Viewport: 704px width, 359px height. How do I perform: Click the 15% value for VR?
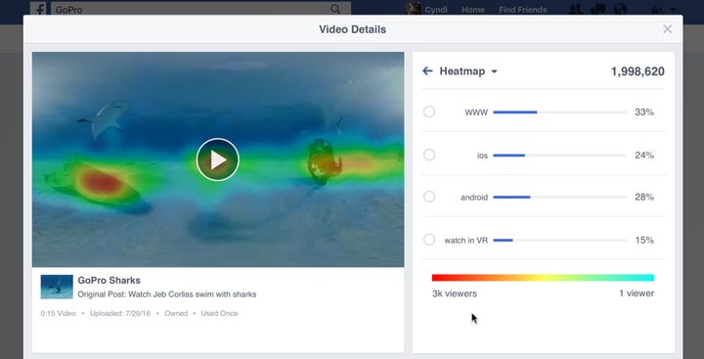coord(644,241)
